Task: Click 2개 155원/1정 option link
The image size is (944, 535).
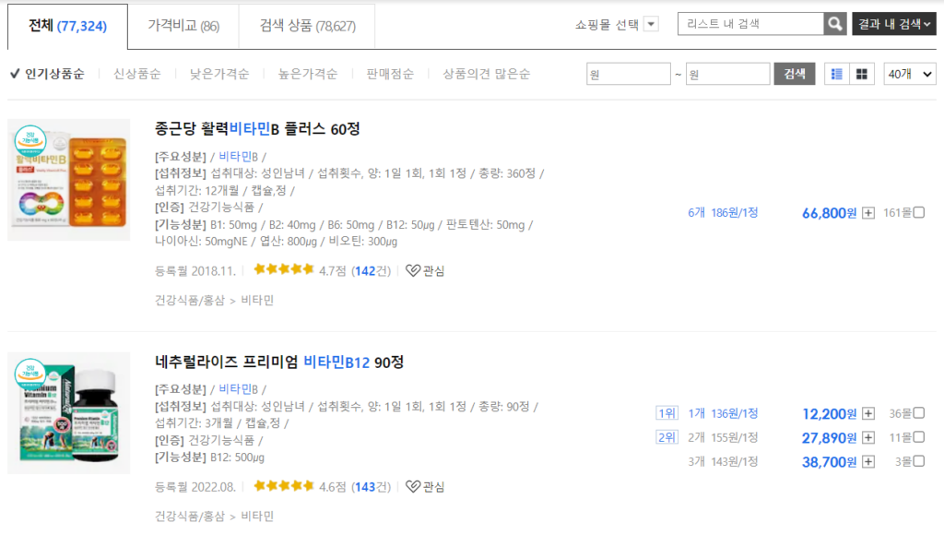Action: pos(723,437)
